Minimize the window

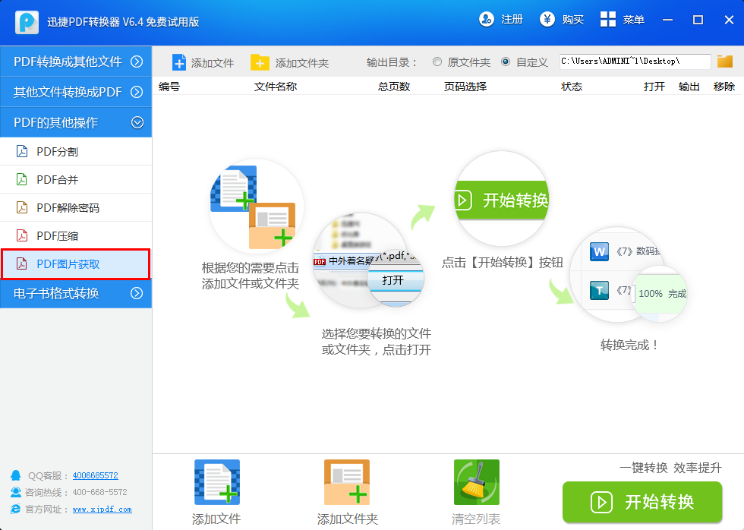tap(667, 20)
